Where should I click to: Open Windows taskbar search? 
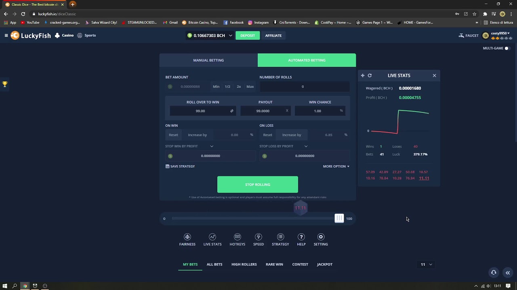[x=15, y=286]
